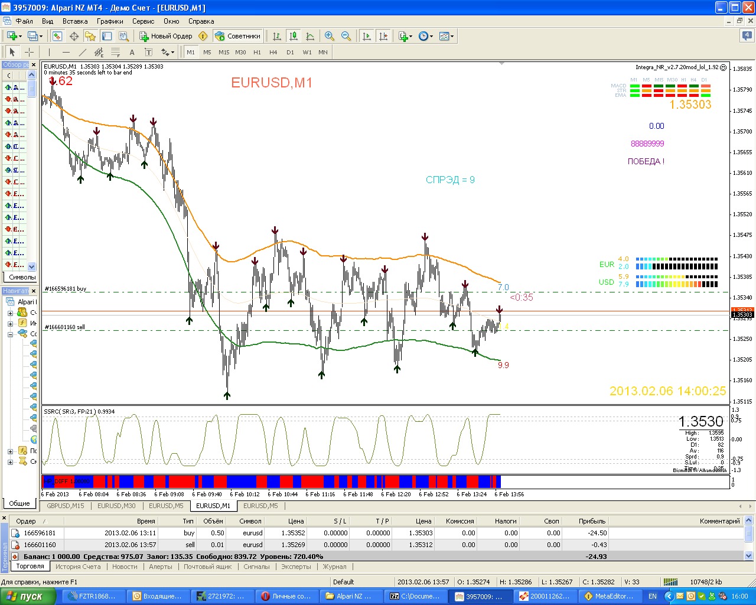Open the Сервис menu
Screen dimensions: 756x605
pyautogui.click(x=143, y=21)
